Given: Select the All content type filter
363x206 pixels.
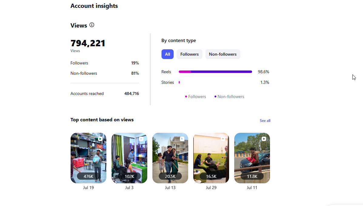Looking at the screenshot, I should coord(167,54).
